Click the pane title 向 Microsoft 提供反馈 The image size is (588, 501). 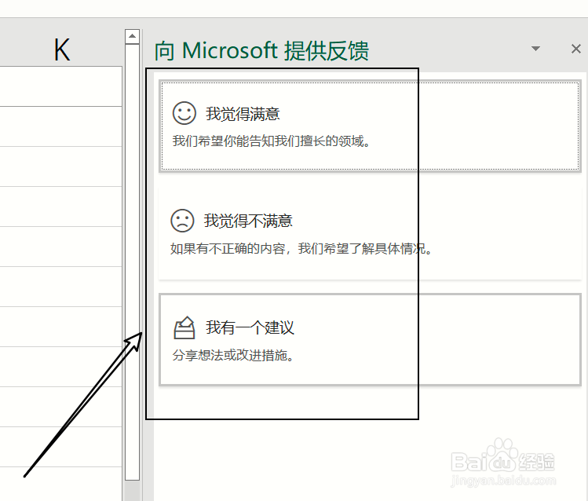pyautogui.click(x=261, y=50)
